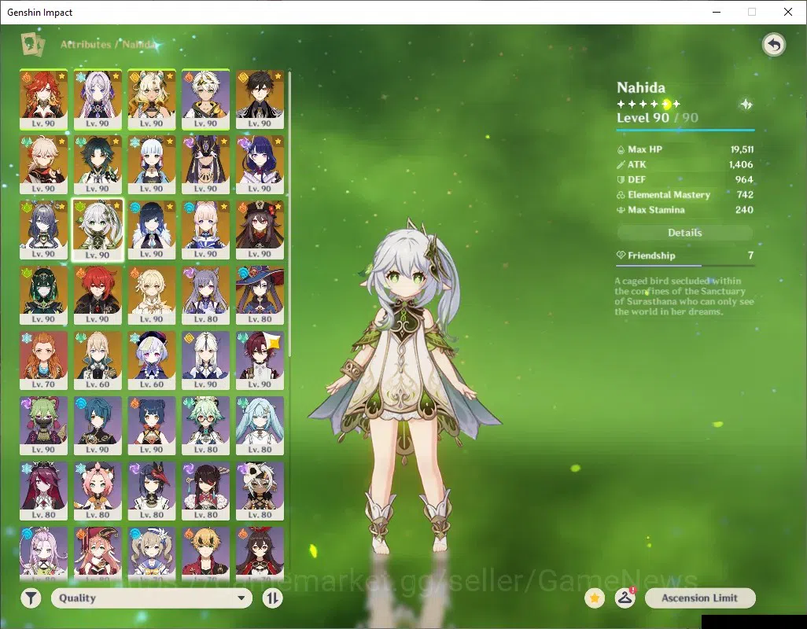Select Beidou's eyepatch portrait
The image size is (807, 629).
206,491
